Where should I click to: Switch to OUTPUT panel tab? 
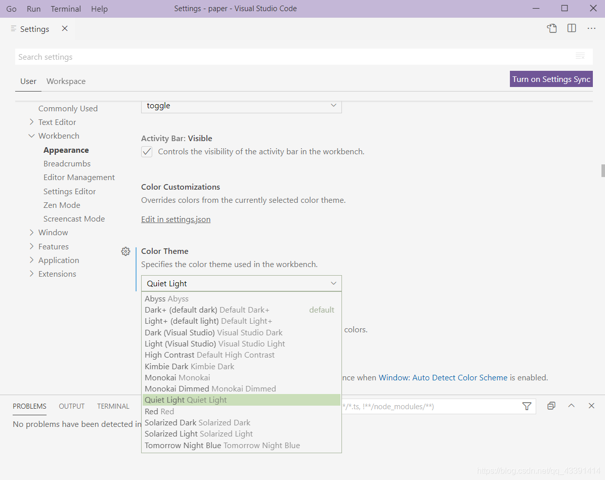[x=71, y=406]
